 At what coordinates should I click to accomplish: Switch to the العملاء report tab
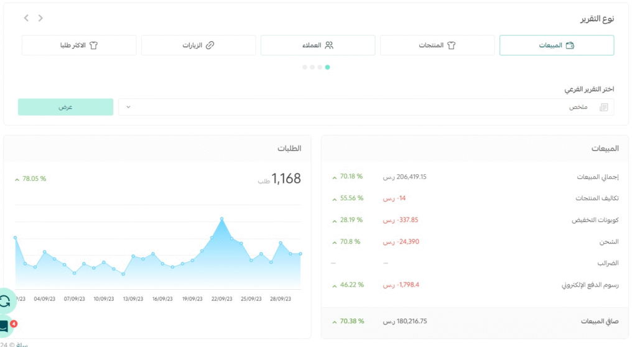(318, 45)
